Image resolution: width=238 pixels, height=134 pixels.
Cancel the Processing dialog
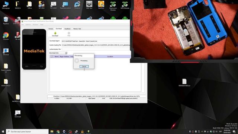84,67
